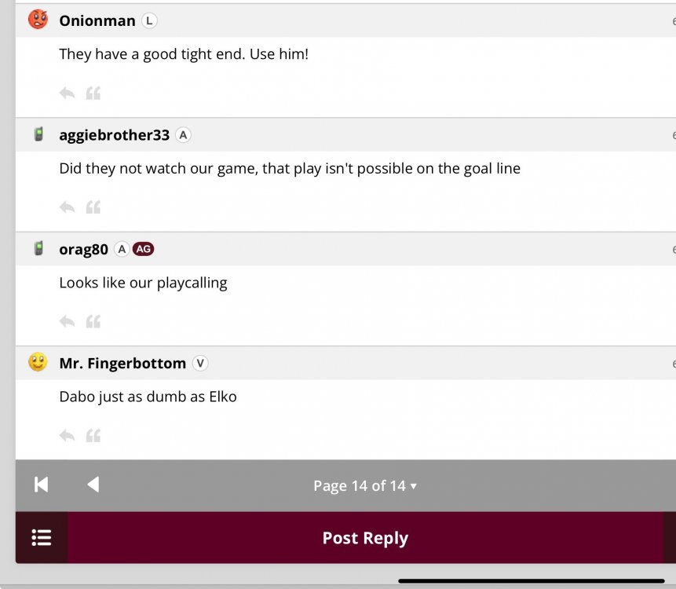Open Onionman's user profile
This screenshot has height=589, width=676.
97,21
